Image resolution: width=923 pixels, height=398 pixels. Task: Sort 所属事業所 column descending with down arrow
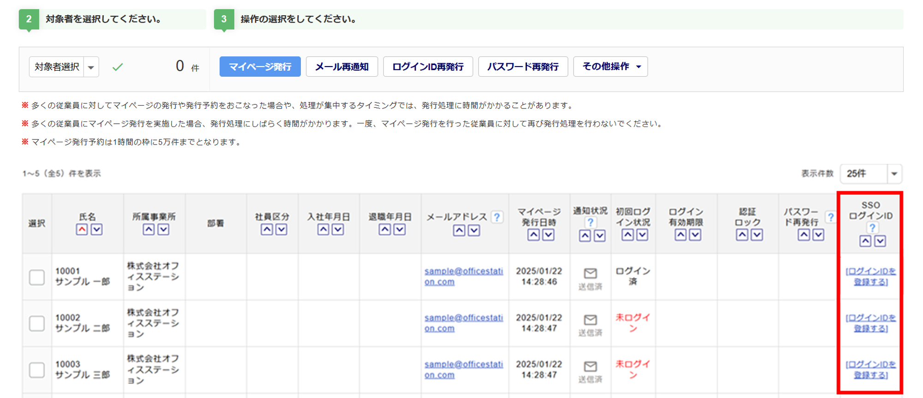point(163,229)
